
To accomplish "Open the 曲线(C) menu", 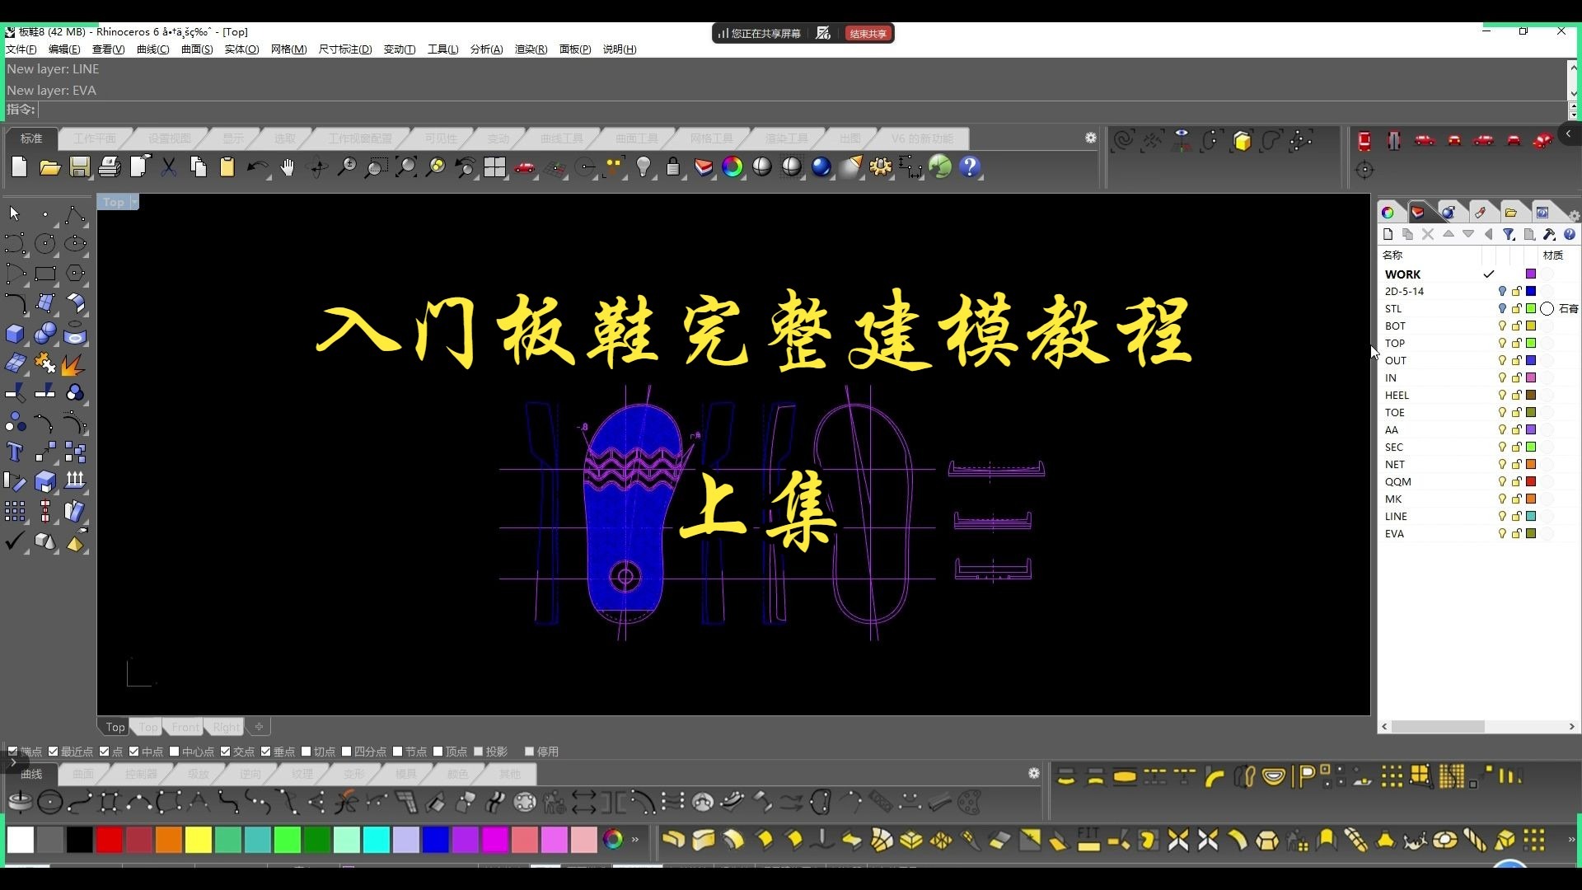I will pyautogui.click(x=152, y=49).
